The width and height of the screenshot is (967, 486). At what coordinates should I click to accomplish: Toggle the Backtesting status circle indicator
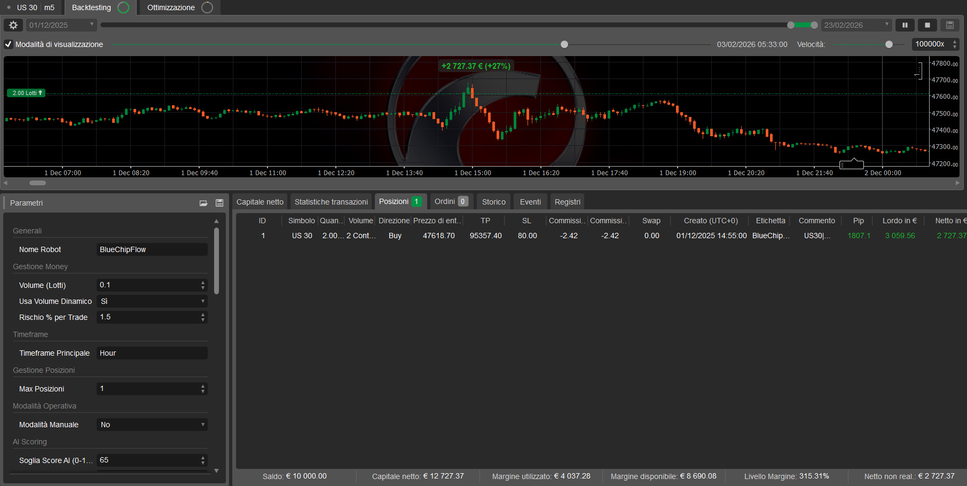click(x=123, y=7)
